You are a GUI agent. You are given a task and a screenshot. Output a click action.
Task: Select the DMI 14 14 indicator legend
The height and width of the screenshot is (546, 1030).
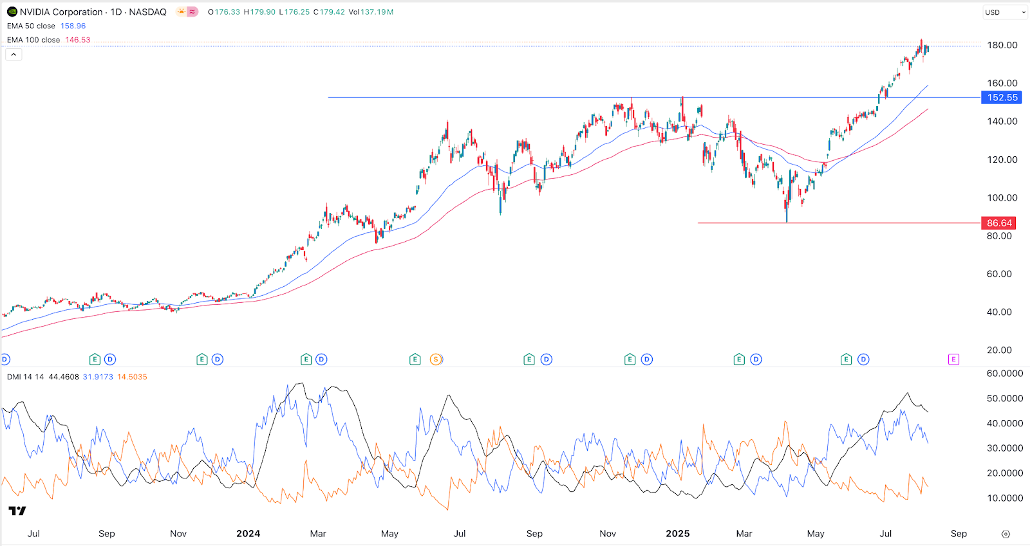25,377
